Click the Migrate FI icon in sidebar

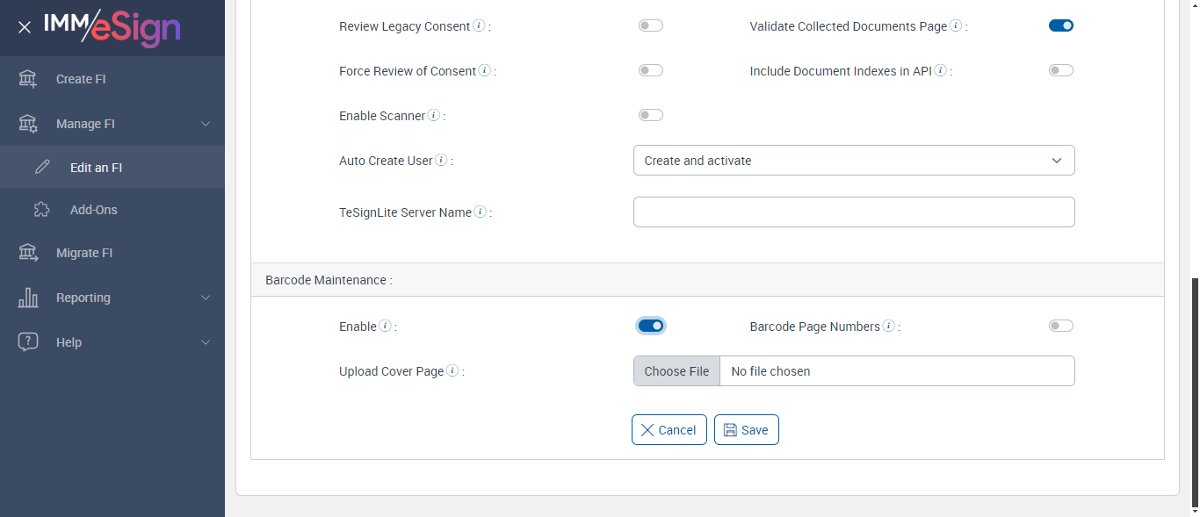tap(28, 253)
